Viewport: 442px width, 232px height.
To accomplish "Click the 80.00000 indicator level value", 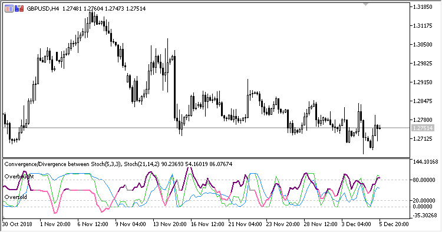I will (x=424, y=180).
